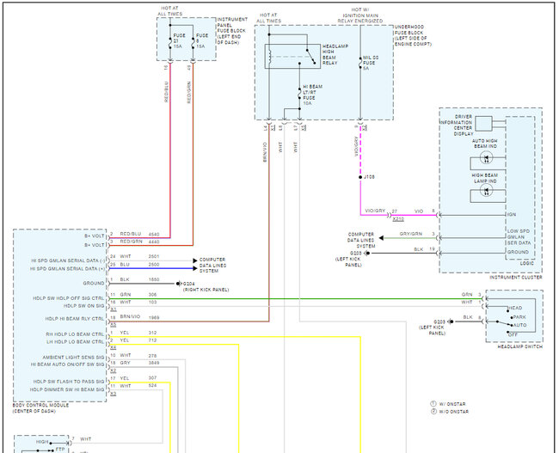The image size is (559, 453).
Task: Click the headlamp switch HEAD position contact
Action: click(507, 311)
